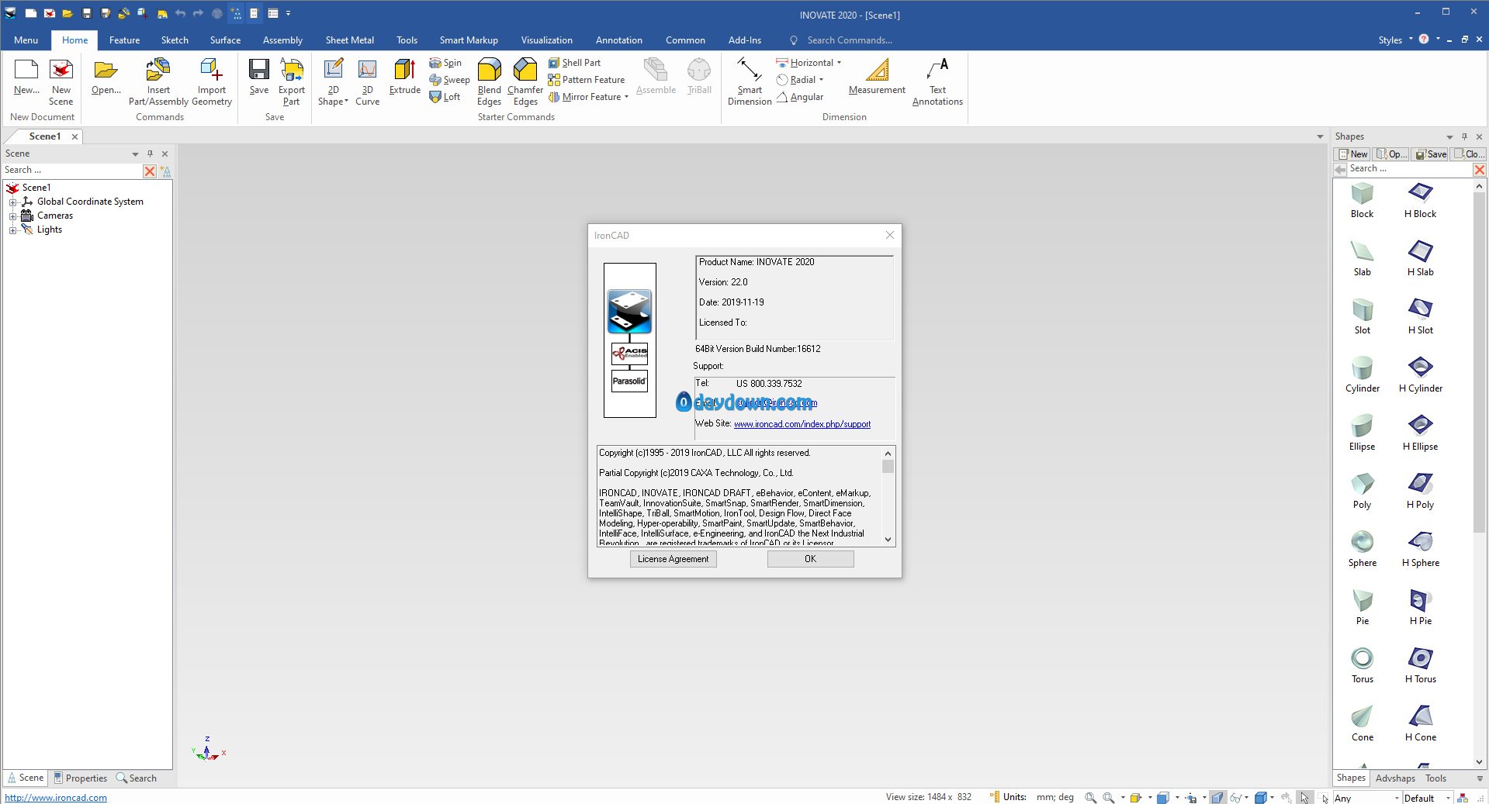Screen dimensions: 1489x804
Task: Switch to the Properties panel tab
Action: pyautogui.click(x=81, y=778)
